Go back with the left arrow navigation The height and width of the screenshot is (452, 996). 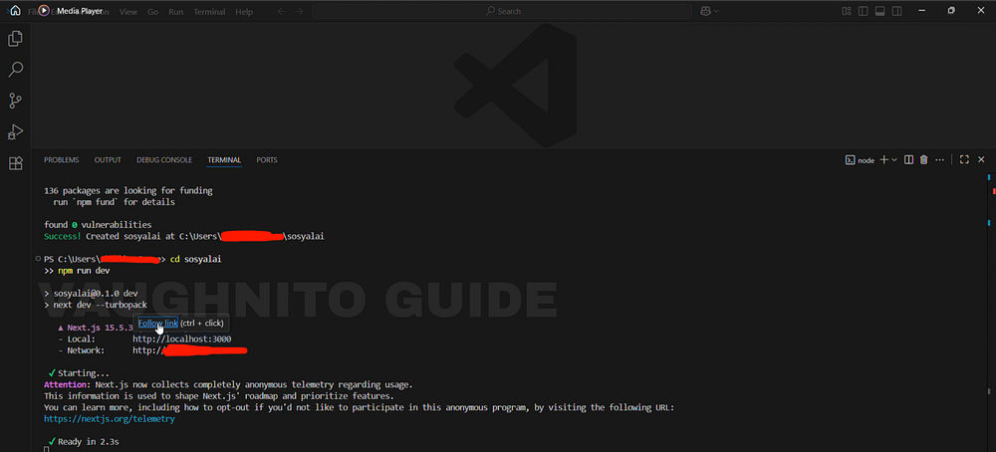283,11
